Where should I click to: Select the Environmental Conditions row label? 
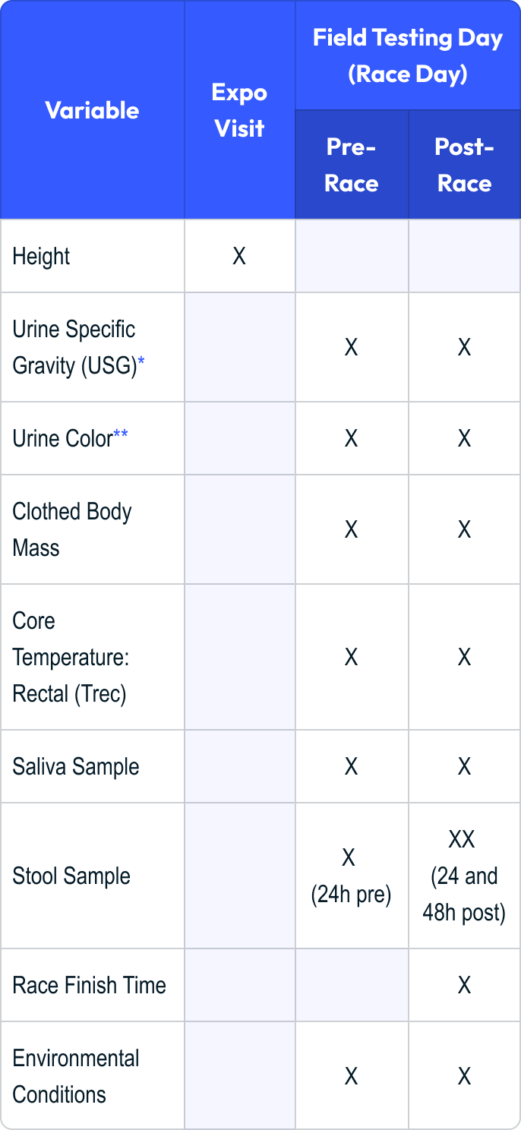pyautogui.click(x=76, y=1076)
